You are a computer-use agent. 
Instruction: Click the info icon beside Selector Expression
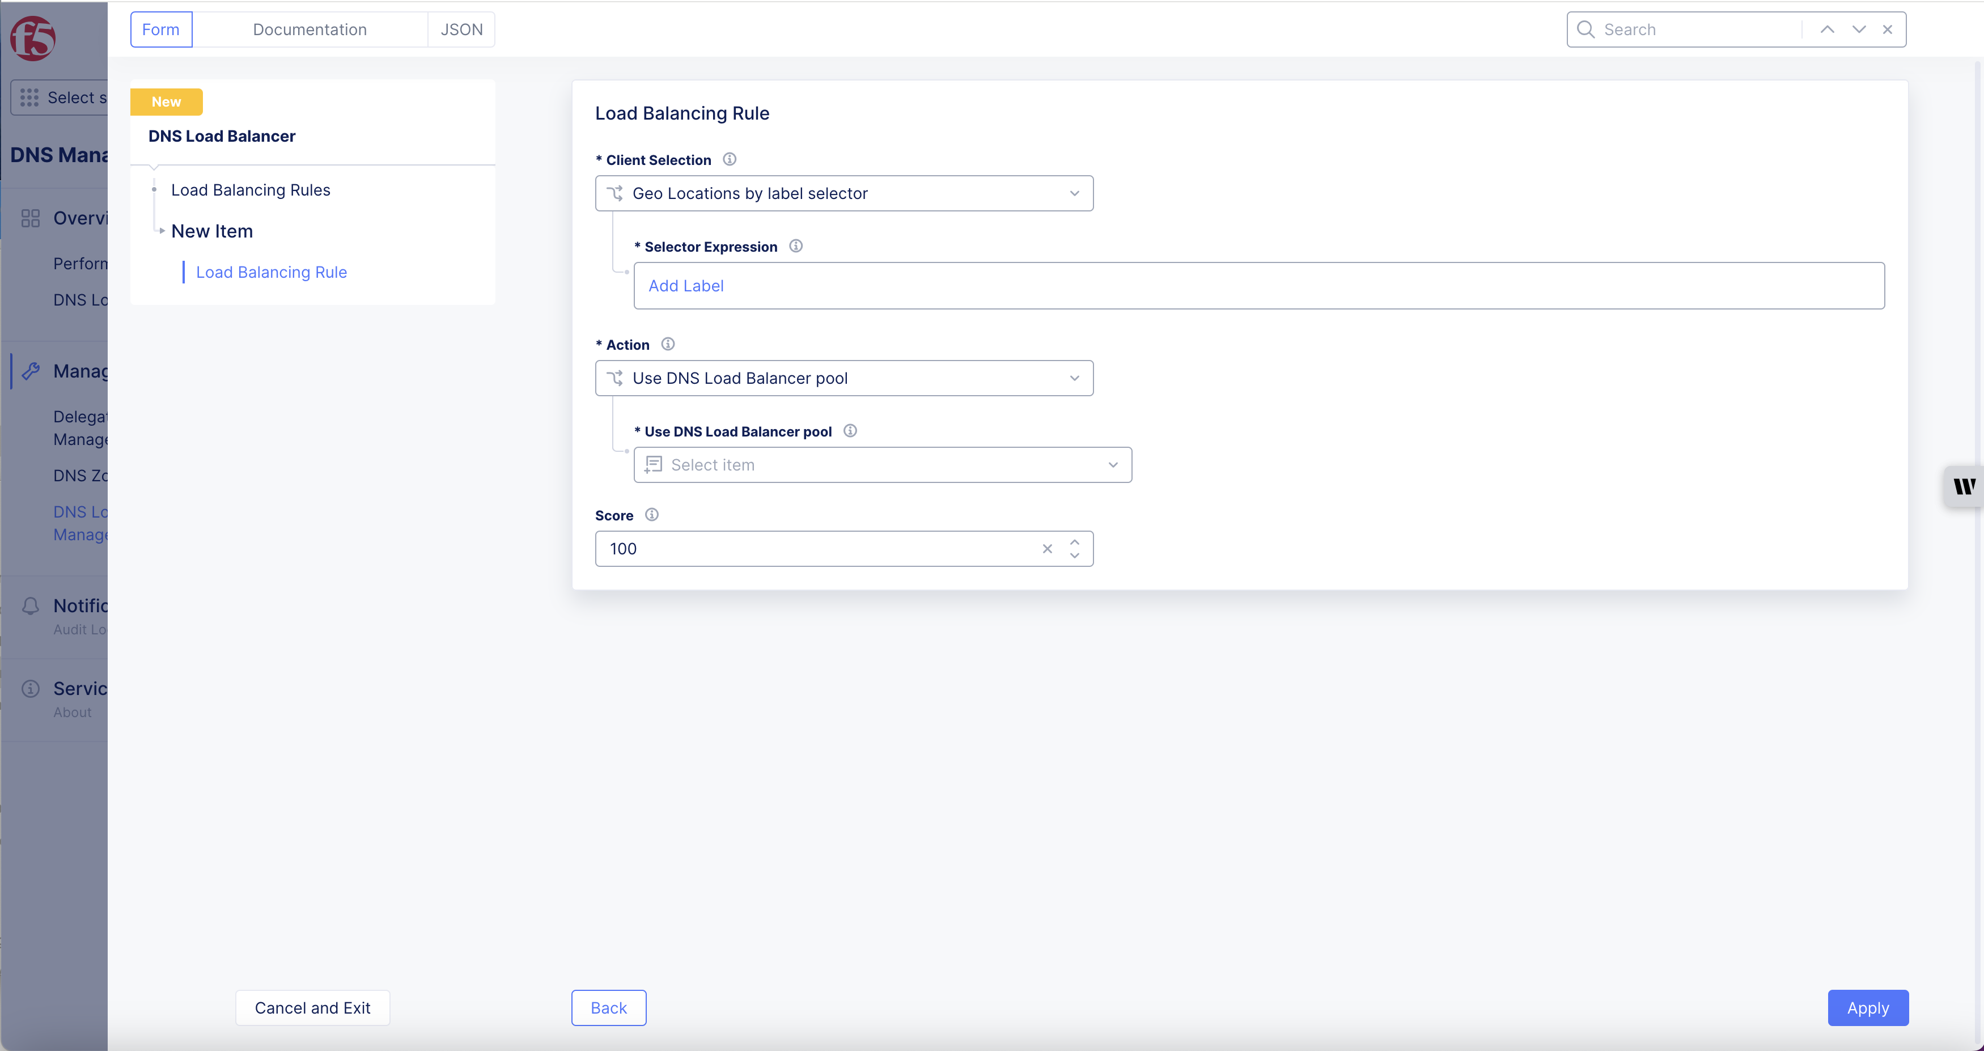pos(796,245)
